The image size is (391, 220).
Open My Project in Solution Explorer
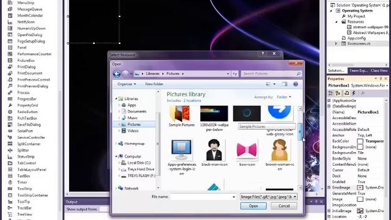coord(356,16)
